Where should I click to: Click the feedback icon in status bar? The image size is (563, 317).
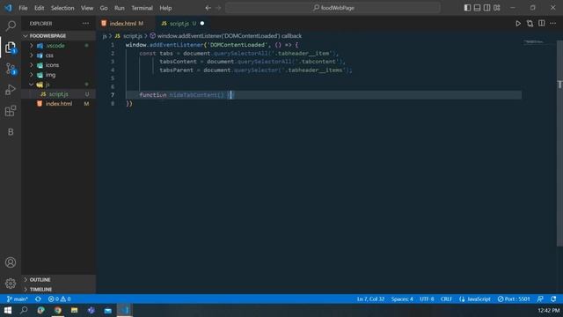(540, 299)
